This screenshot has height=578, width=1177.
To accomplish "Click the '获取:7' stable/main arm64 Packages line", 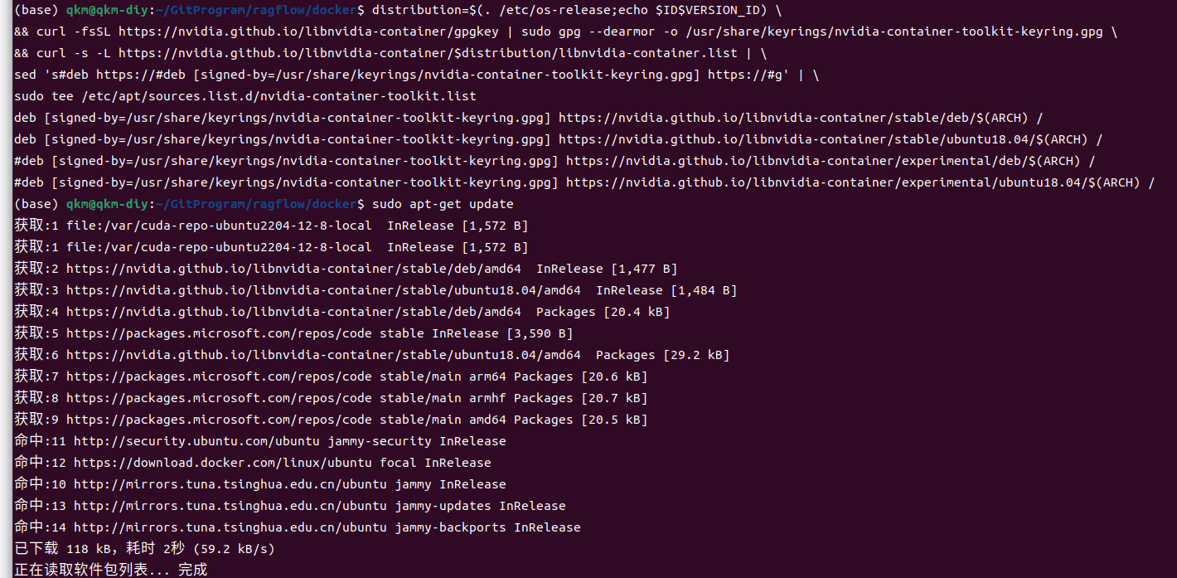I will point(331,376).
